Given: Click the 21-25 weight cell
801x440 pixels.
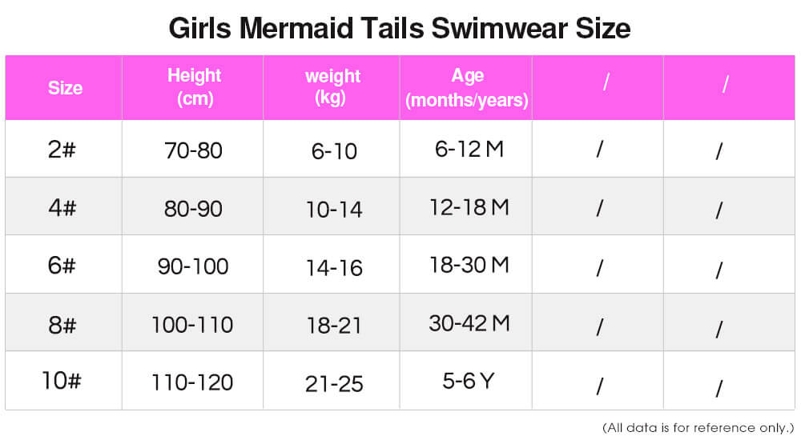Looking at the screenshot, I should click(x=334, y=384).
